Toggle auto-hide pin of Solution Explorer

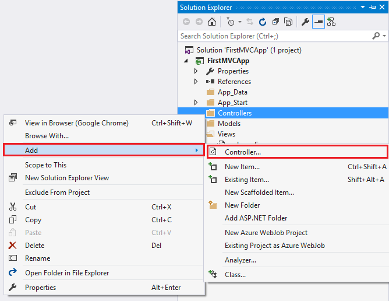point(372,7)
